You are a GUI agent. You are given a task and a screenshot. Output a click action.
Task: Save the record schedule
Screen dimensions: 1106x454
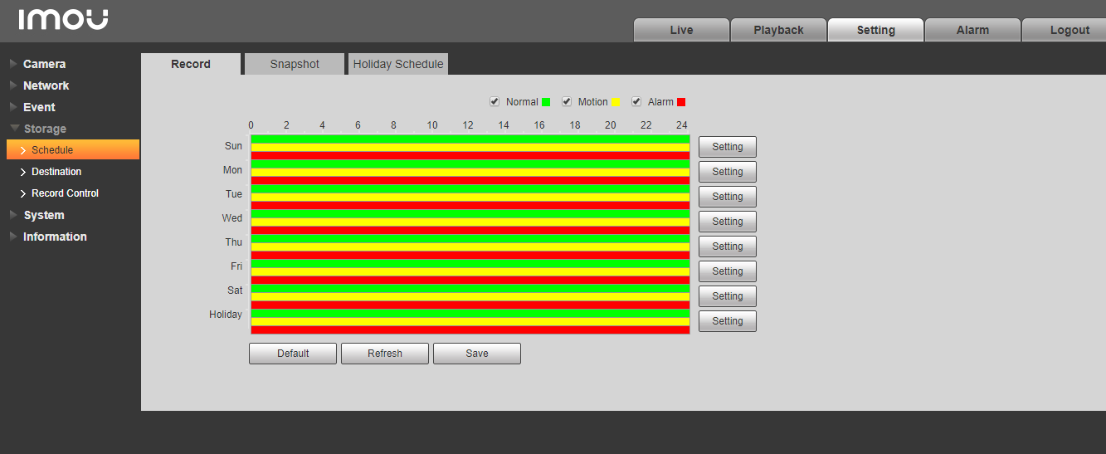[477, 354]
